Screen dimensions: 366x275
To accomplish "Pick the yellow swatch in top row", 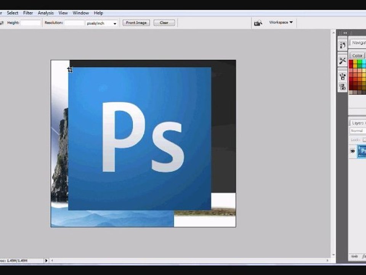I will pyautogui.click(x=355, y=62).
